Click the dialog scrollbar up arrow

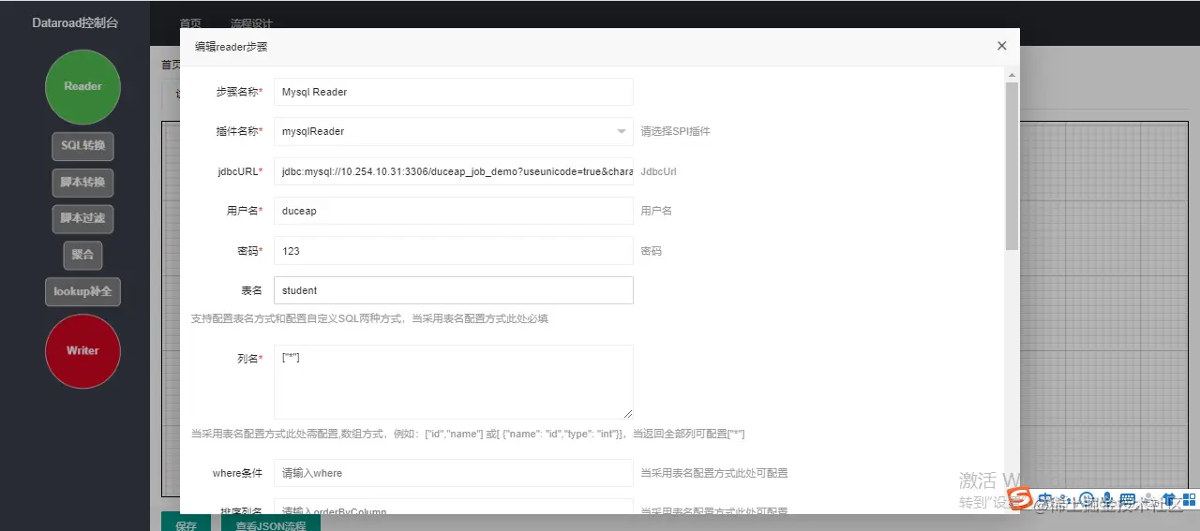click(x=1012, y=73)
